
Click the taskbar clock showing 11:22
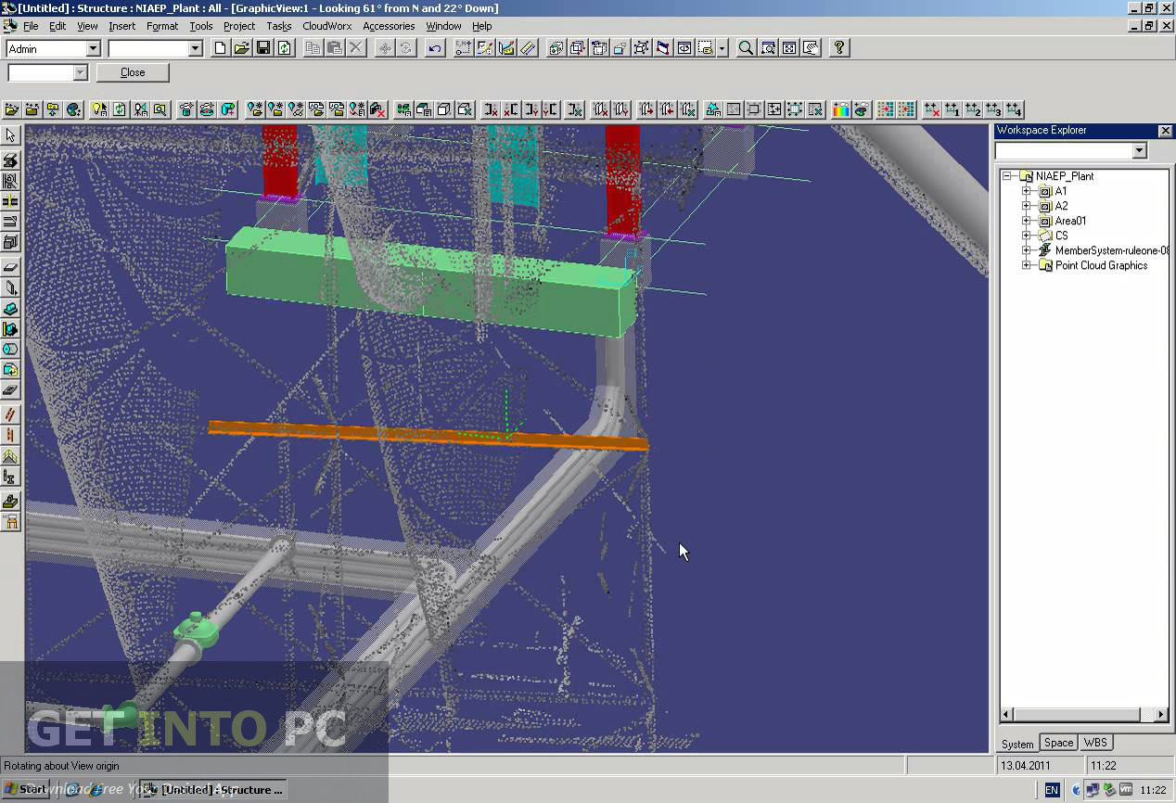coord(1153,790)
